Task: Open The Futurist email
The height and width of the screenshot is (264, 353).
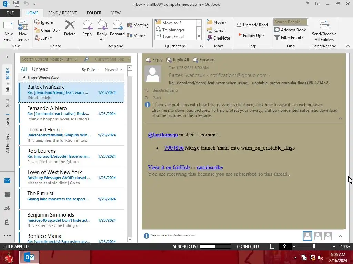Action: point(72,199)
